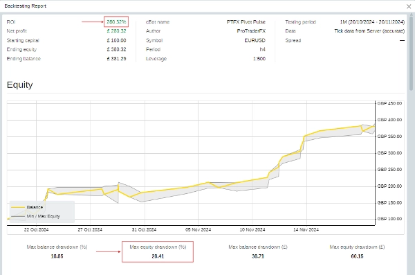This screenshot has height=275, width=415.
Task: Click the GBP 450.00 axis label
Action: point(389,103)
